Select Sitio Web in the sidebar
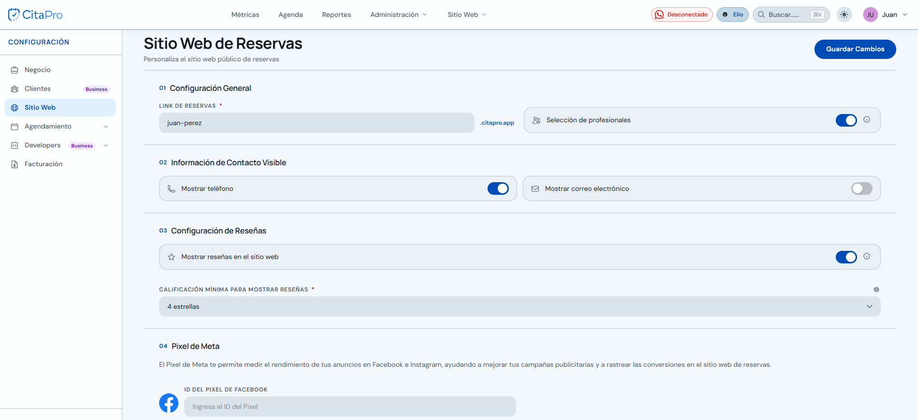Screen dimensions: 918x420 (60, 108)
